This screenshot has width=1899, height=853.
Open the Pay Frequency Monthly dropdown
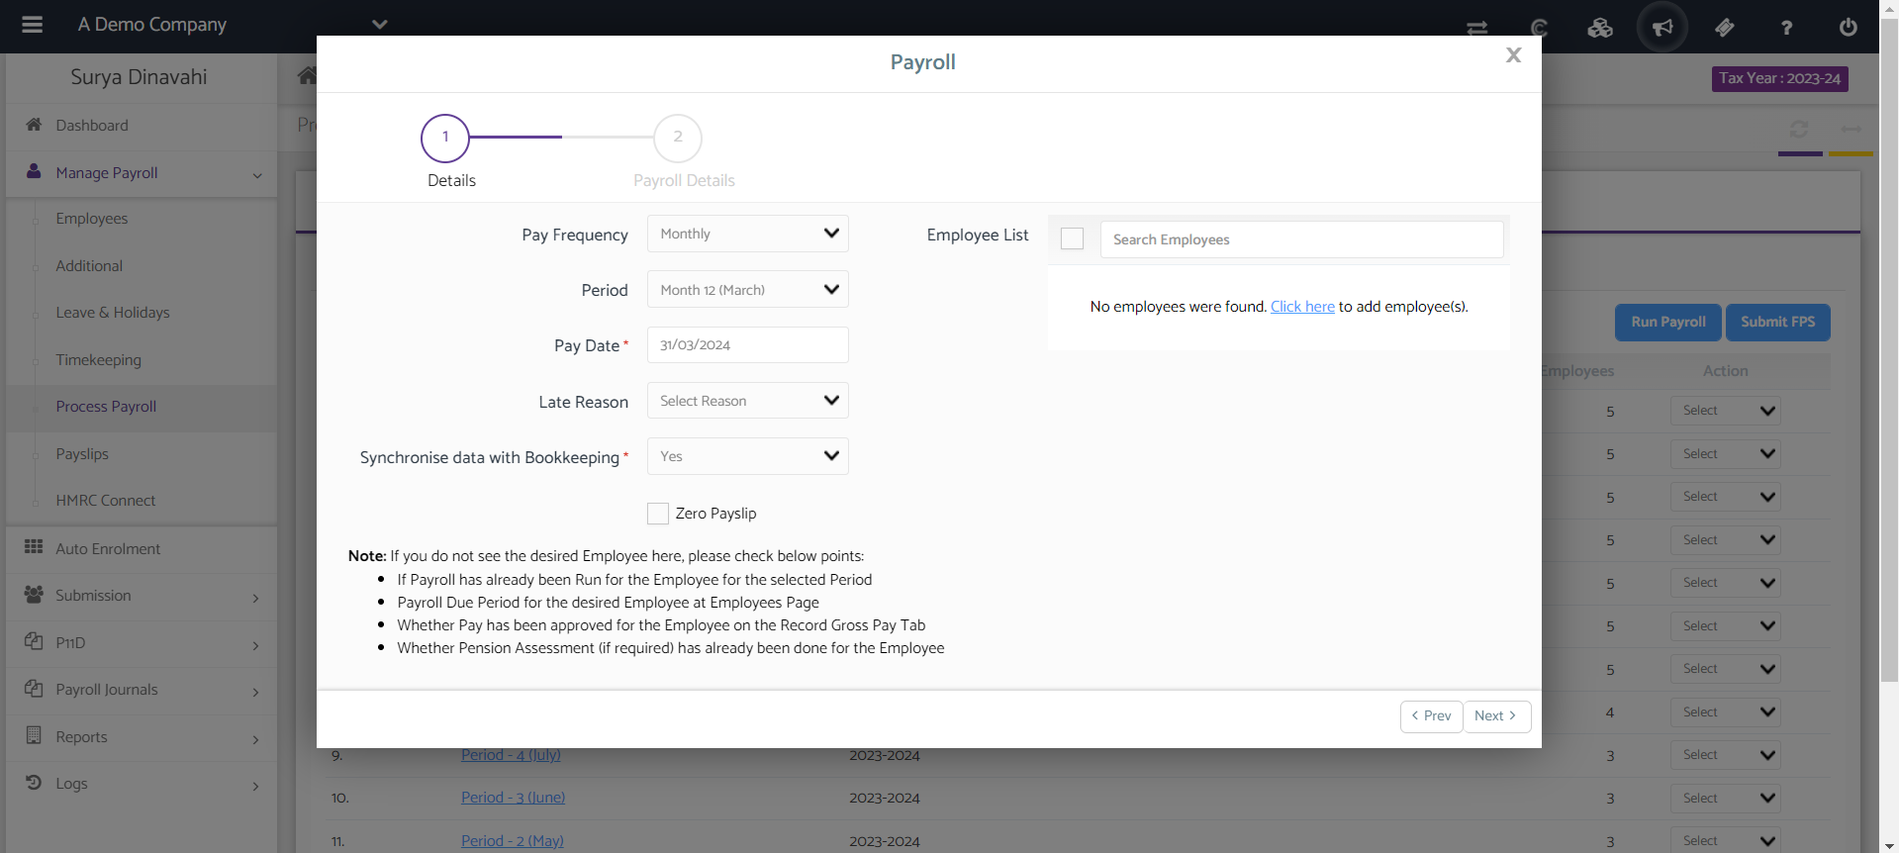[x=747, y=234]
